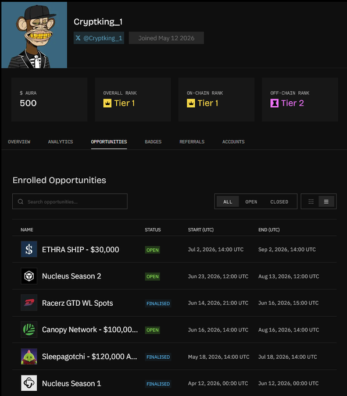Open the @Cryptking_1 X profile link
Screen dimensions: 347x396
(x=99, y=38)
